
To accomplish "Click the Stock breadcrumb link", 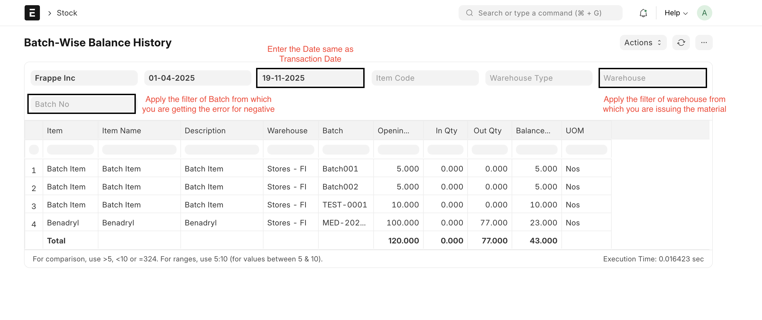I will click(67, 13).
